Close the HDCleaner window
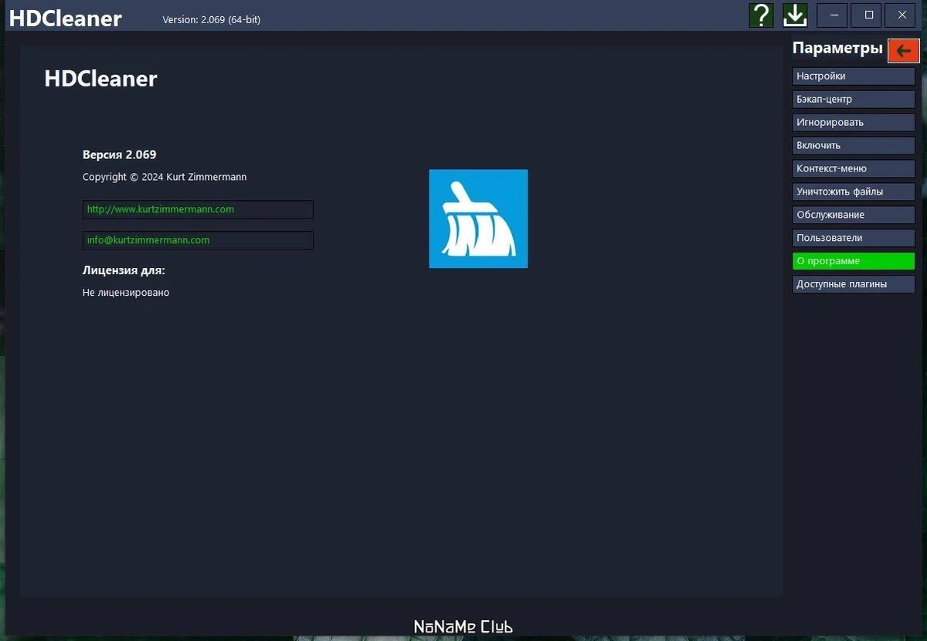The height and width of the screenshot is (641, 927). click(x=902, y=15)
